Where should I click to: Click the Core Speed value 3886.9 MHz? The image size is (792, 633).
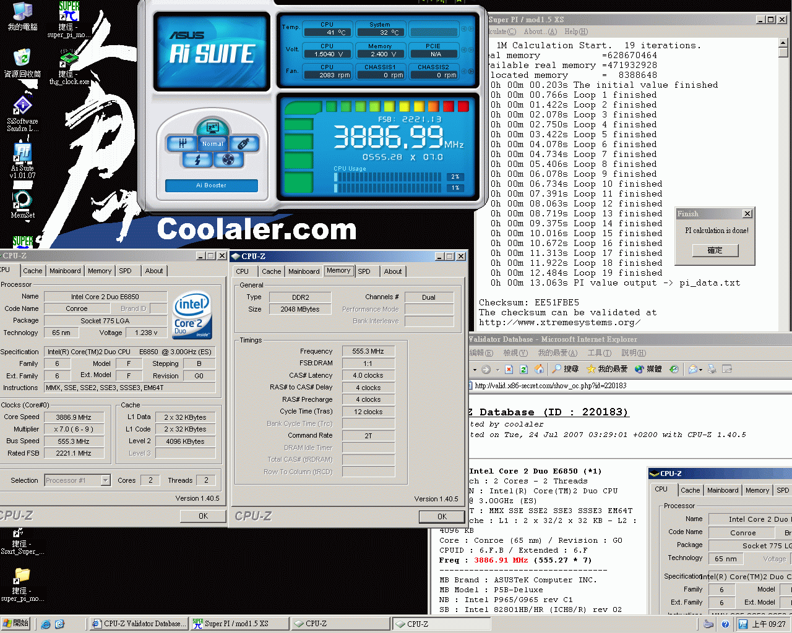tap(74, 417)
